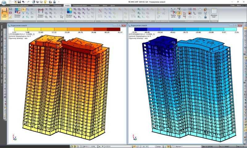Click the bar force diagrams icon
This screenshot has height=148, width=247.
pyautogui.click(x=41, y=13)
